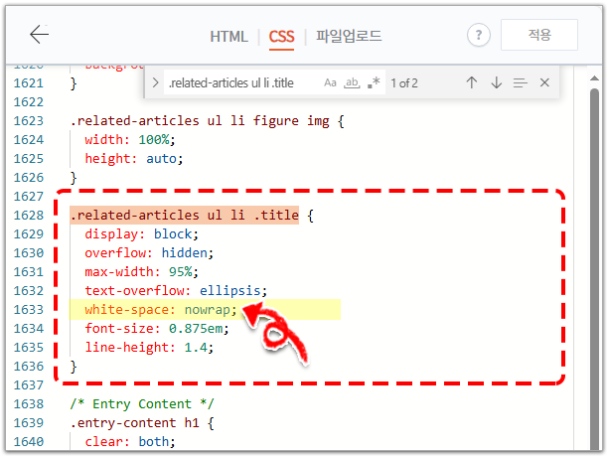This screenshot has width=608, height=457.
Task: Open the 파일업로드 tab
Action: [349, 36]
